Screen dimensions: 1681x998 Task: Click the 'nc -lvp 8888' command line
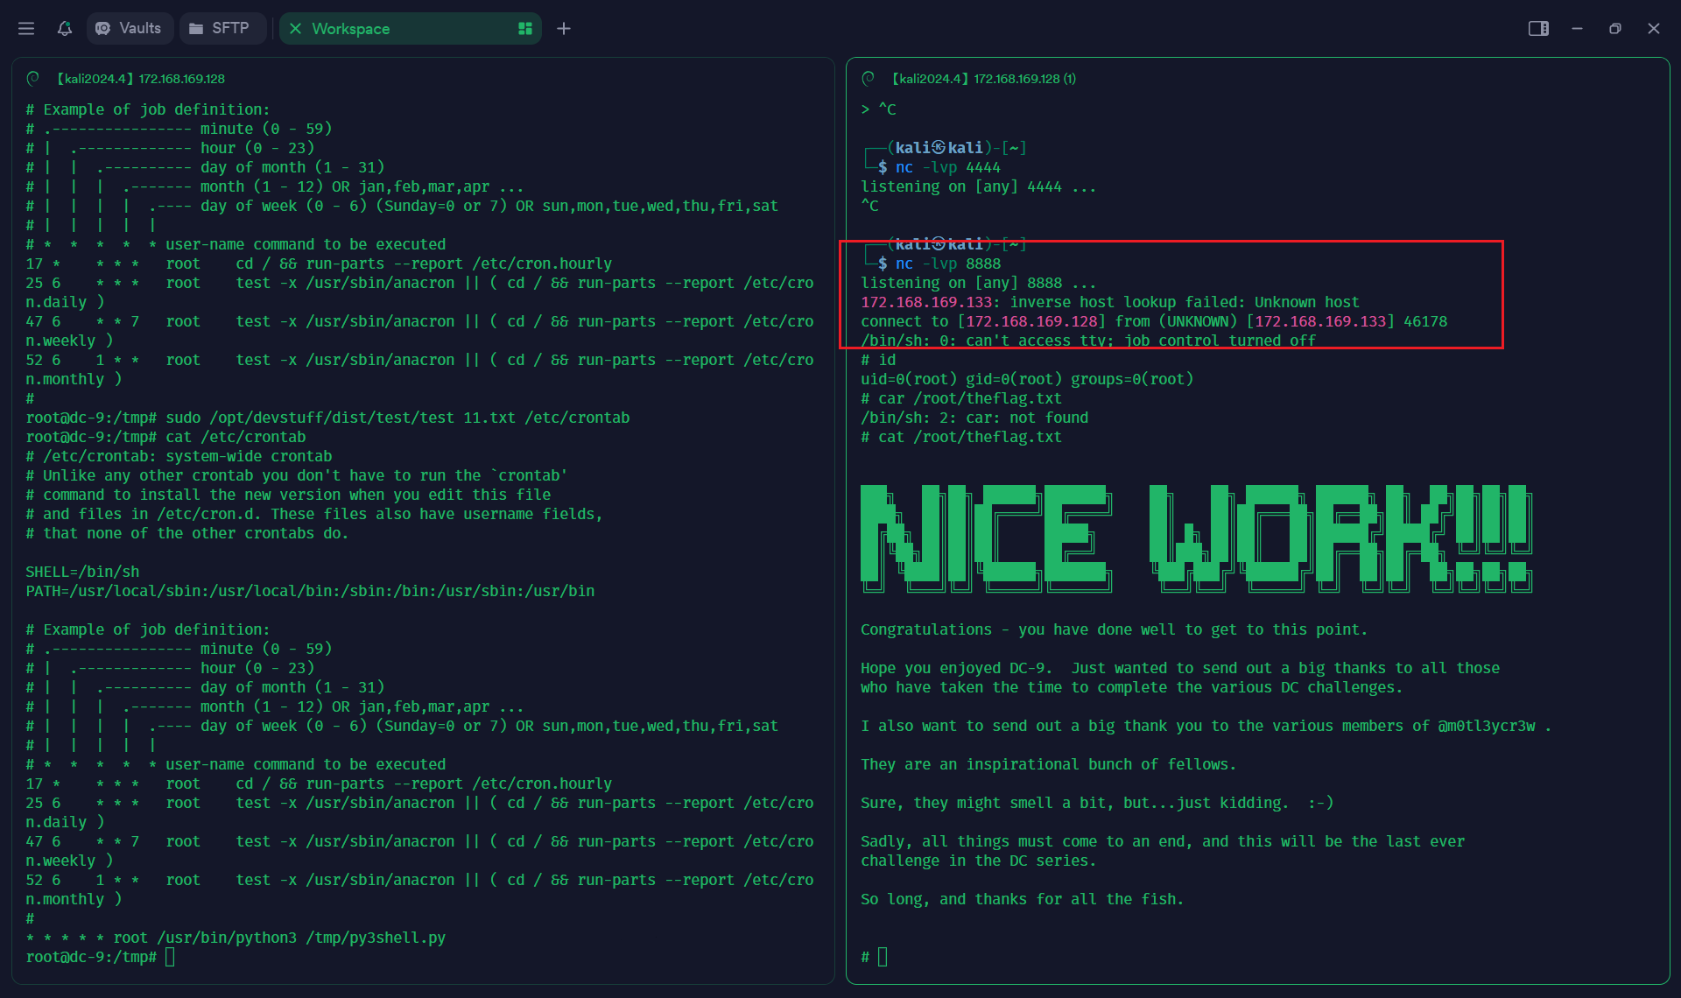click(x=948, y=264)
